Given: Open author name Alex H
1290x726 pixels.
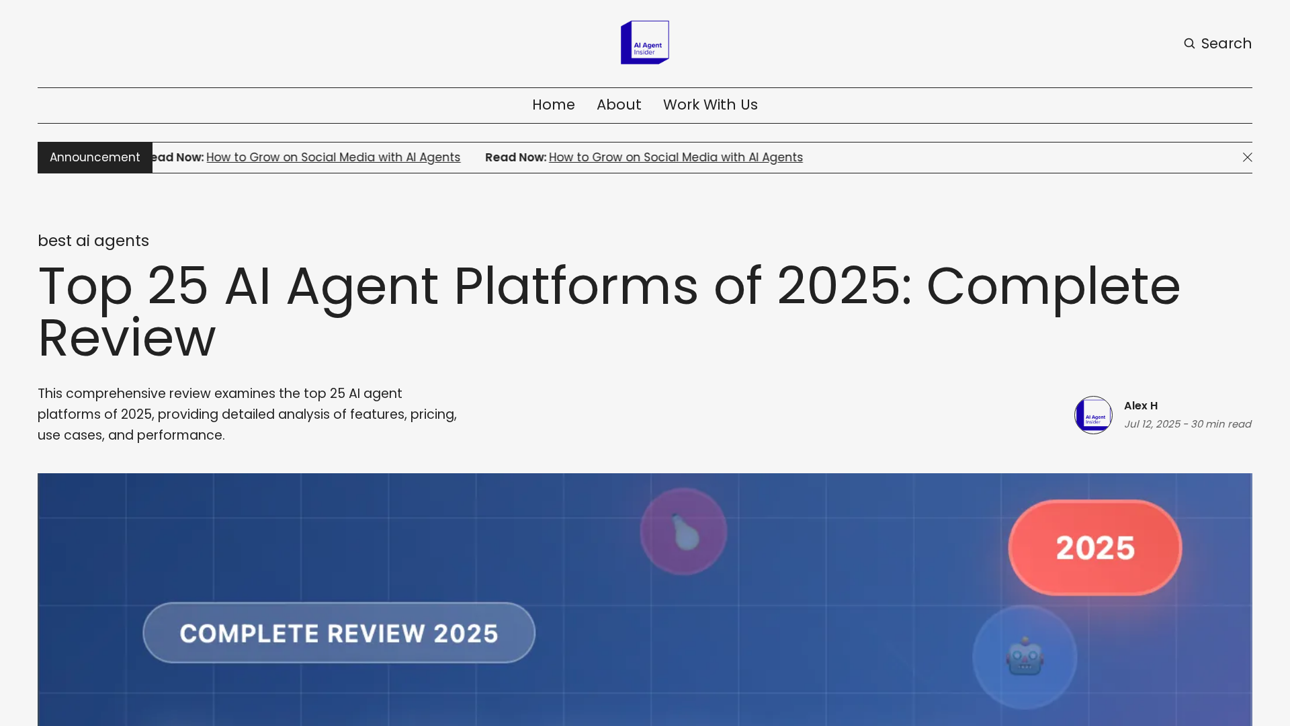Looking at the screenshot, I should pos(1140,406).
